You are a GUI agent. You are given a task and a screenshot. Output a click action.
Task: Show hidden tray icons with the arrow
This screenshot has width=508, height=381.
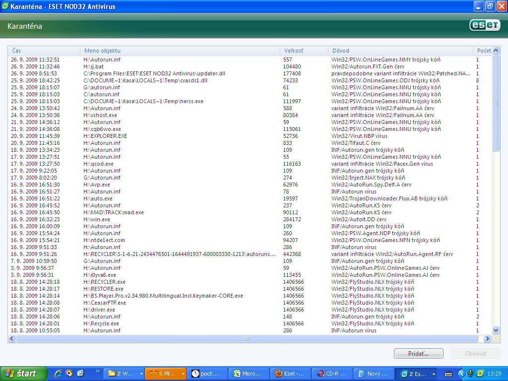click(462, 374)
